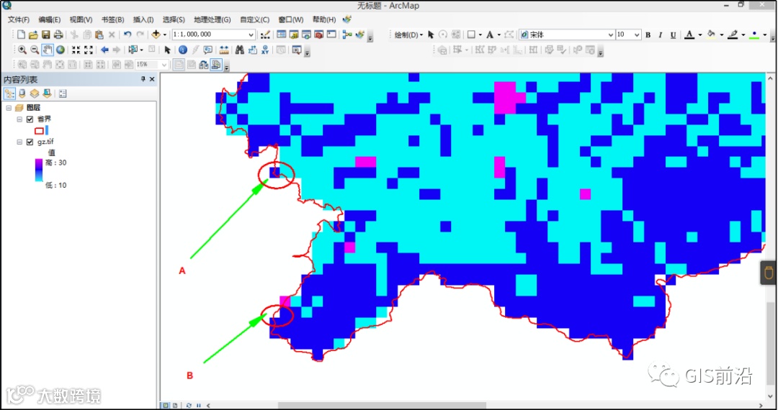The width and height of the screenshot is (778, 410).
Task: Uncheck the gz.tif layer checkbox
Action: pos(30,142)
